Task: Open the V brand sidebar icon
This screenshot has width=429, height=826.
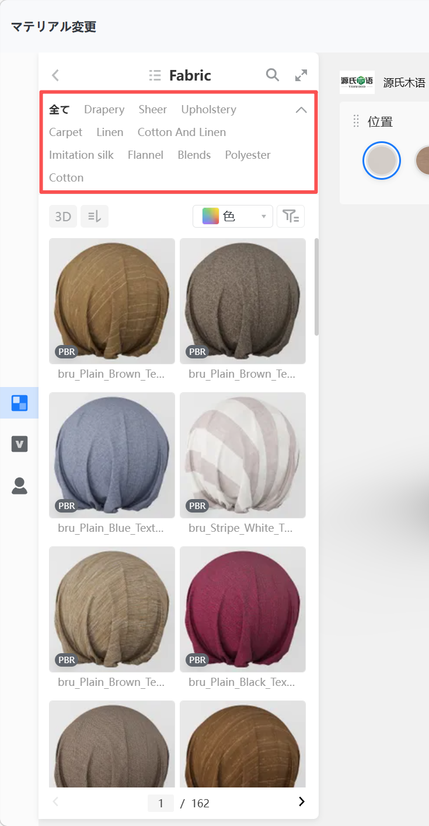Action: click(x=19, y=444)
